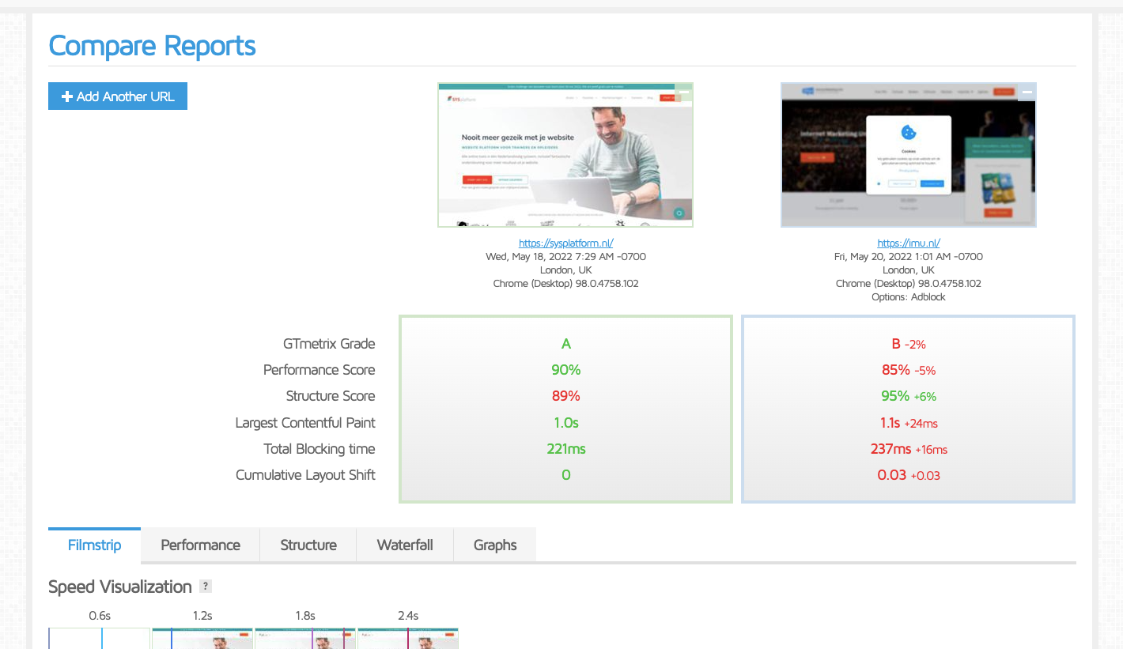Click the 1.8s filmstrip frame
This screenshot has width=1123, height=649.
tap(305, 638)
